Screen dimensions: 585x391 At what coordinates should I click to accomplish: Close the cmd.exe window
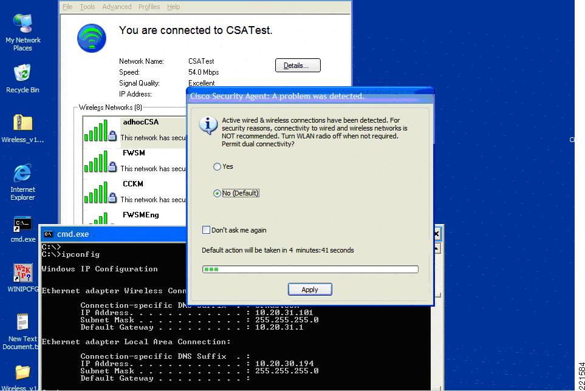[437, 234]
